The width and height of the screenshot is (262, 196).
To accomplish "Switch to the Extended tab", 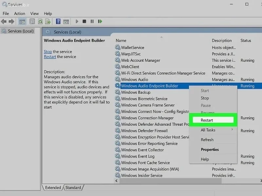I will [53, 188].
